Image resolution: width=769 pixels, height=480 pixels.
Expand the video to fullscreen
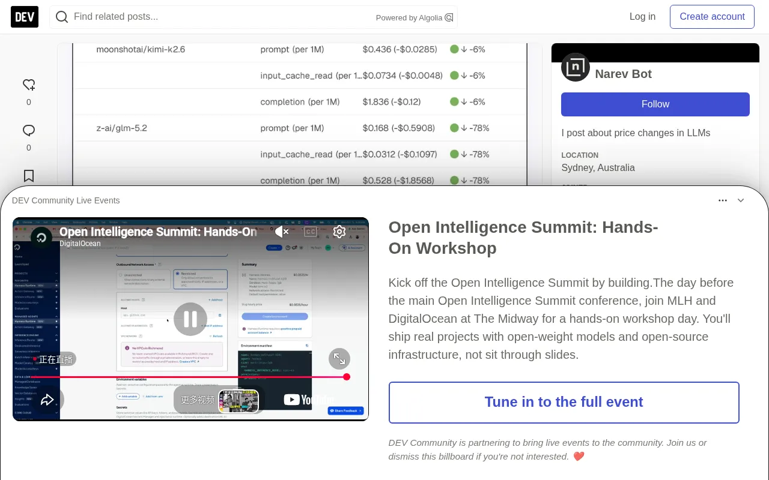(339, 359)
